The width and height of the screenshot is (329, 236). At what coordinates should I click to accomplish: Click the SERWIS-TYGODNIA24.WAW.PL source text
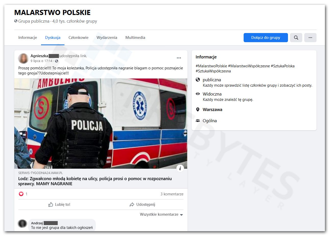41,173
